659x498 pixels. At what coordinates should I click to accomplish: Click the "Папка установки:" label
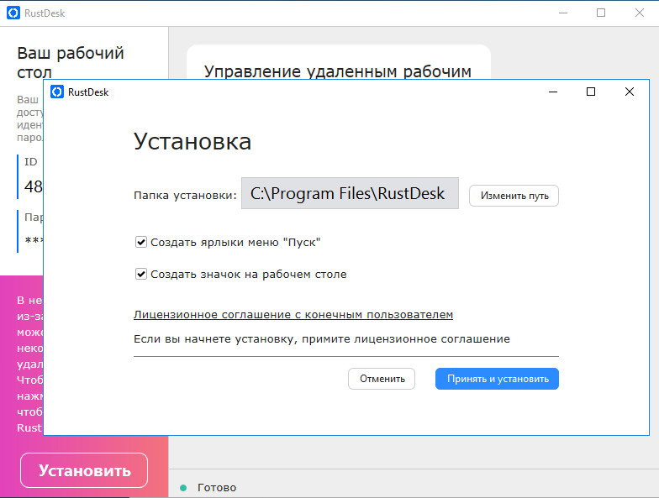(185, 195)
